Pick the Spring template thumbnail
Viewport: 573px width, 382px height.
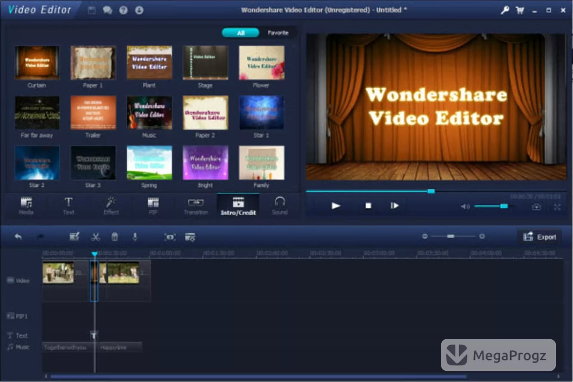(x=149, y=163)
